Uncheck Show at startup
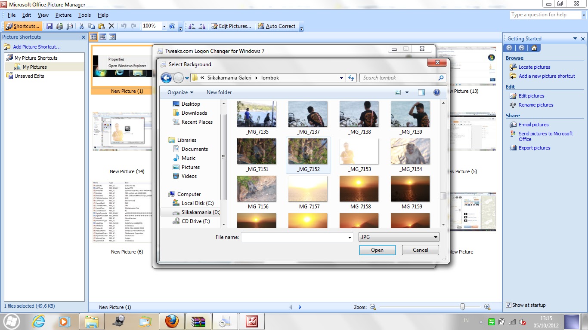 click(508, 305)
